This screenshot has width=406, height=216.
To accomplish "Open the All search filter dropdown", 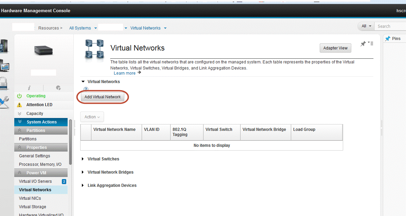I will (366, 26).
